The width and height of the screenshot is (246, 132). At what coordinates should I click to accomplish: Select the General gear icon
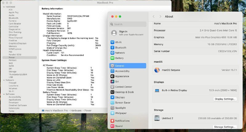(112, 66)
